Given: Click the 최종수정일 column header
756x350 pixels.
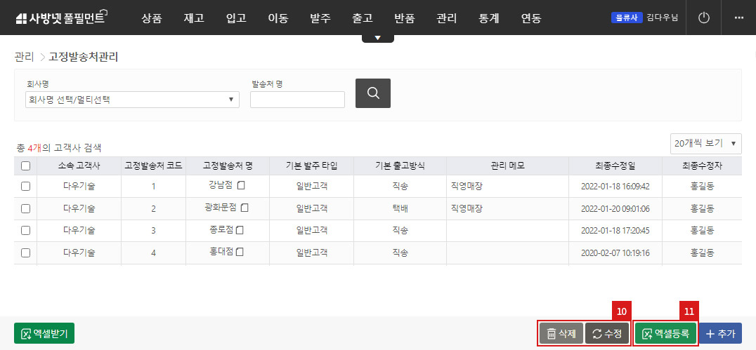Looking at the screenshot, I should click(615, 166).
